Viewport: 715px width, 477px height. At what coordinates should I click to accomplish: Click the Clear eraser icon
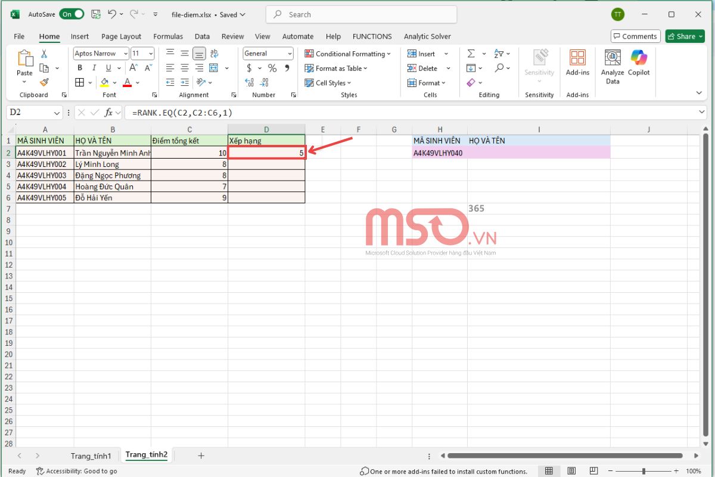click(471, 82)
